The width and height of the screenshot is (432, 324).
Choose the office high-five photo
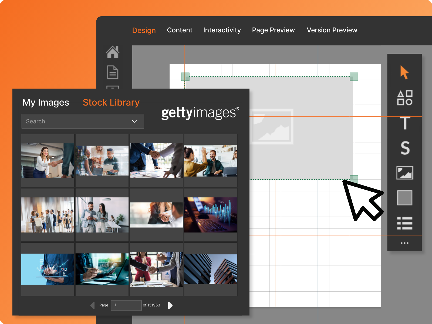click(211, 161)
